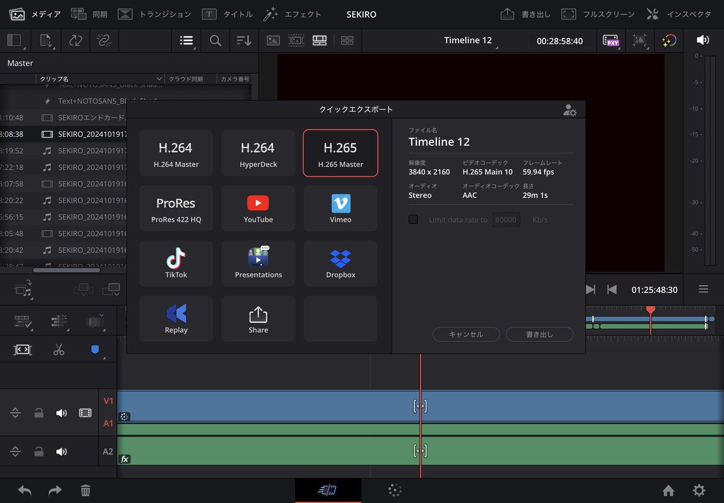Select the Presentations export option

(x=258, y=264)
